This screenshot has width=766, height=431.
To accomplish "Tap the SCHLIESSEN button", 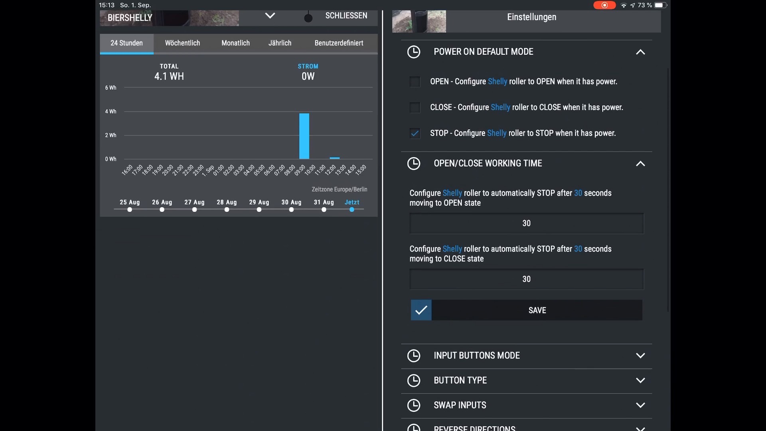I will (346, 16).
